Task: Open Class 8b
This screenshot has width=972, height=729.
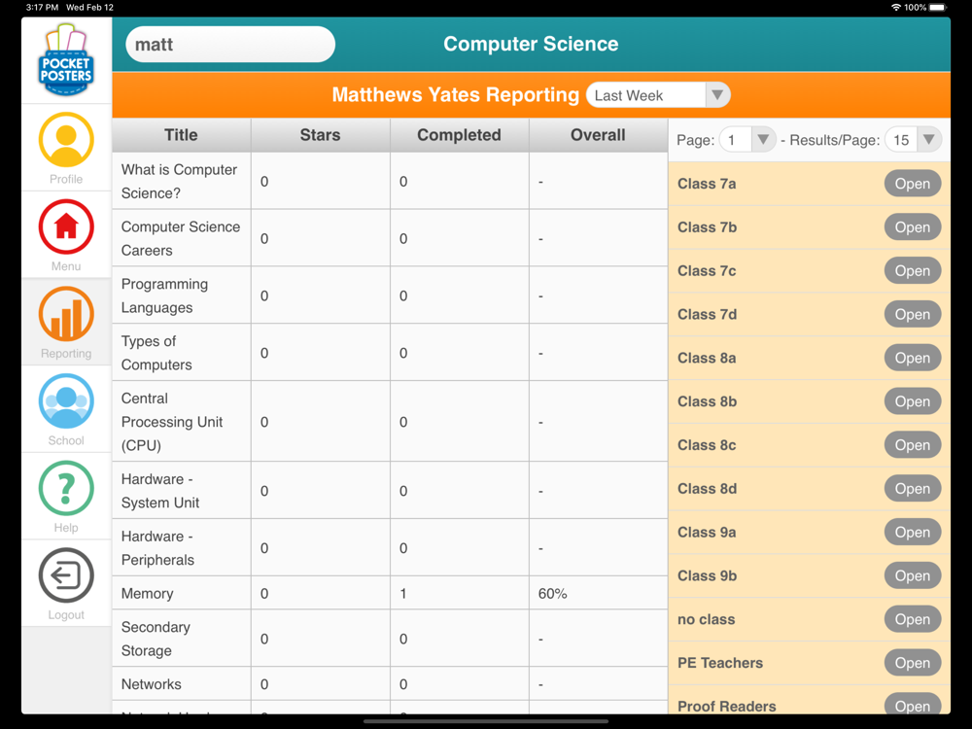Action: tap(913, 401)
